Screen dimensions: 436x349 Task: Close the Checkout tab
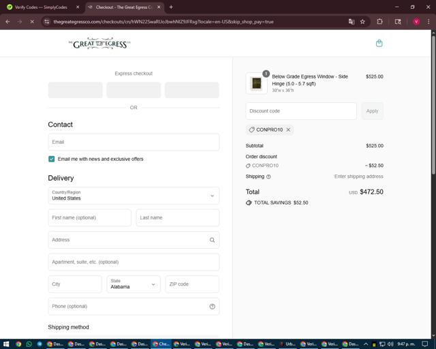pos(159,7)
